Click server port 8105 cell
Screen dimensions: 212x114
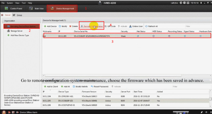(123, 101)
